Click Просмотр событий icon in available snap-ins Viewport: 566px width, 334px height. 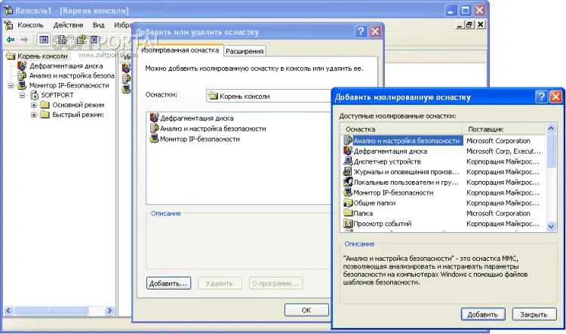(348, 224)
